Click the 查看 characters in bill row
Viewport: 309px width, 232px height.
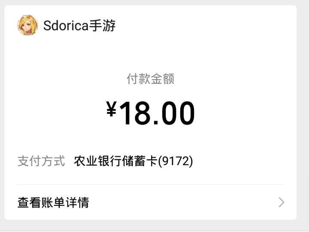29,202
